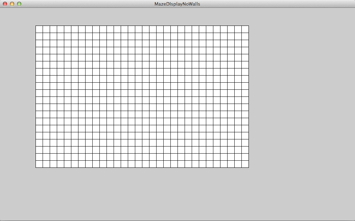The image size is (355, 221).
Task: Select the top-right corner maze cell
Action: [245, 29]
